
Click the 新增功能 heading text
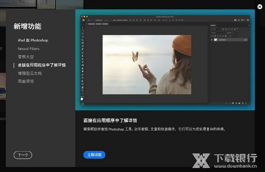27,27
